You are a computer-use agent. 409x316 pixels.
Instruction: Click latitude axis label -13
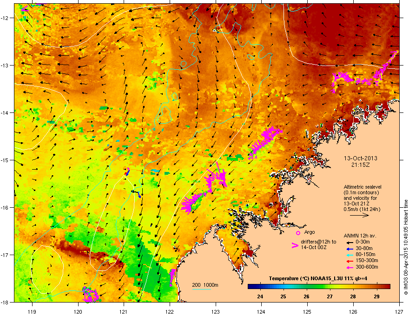pyautogui.click(x=5, y=66)
